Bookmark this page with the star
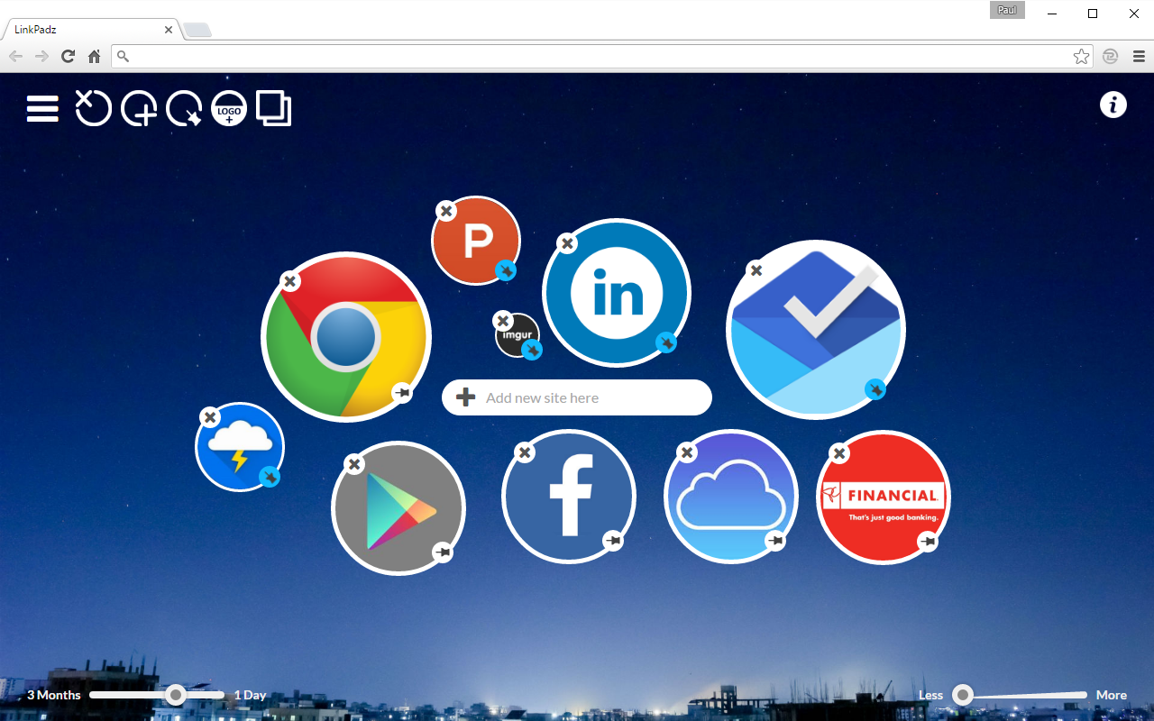 pos(1081,56)
